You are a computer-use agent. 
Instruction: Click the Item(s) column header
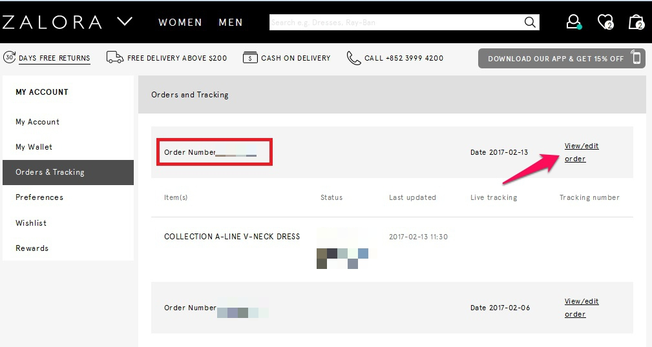(176, 197)
